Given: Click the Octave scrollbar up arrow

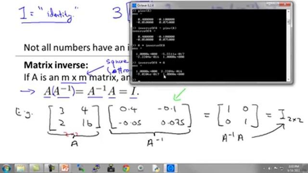Looking at the screenshot, I should pyautogui.click(x=288, y=12).
